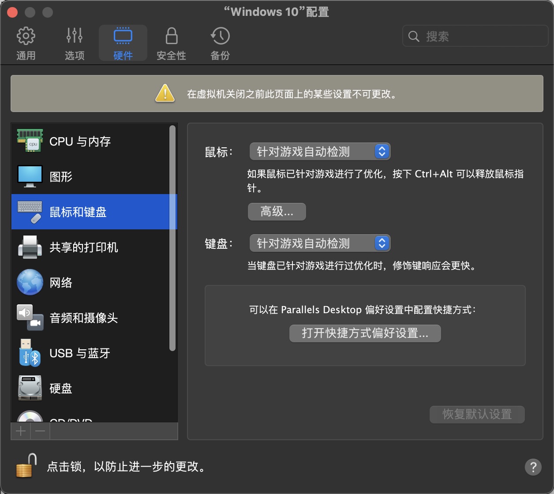Add a device with plus button
Screen dimensions: 554x494
(x=21, y=431)
